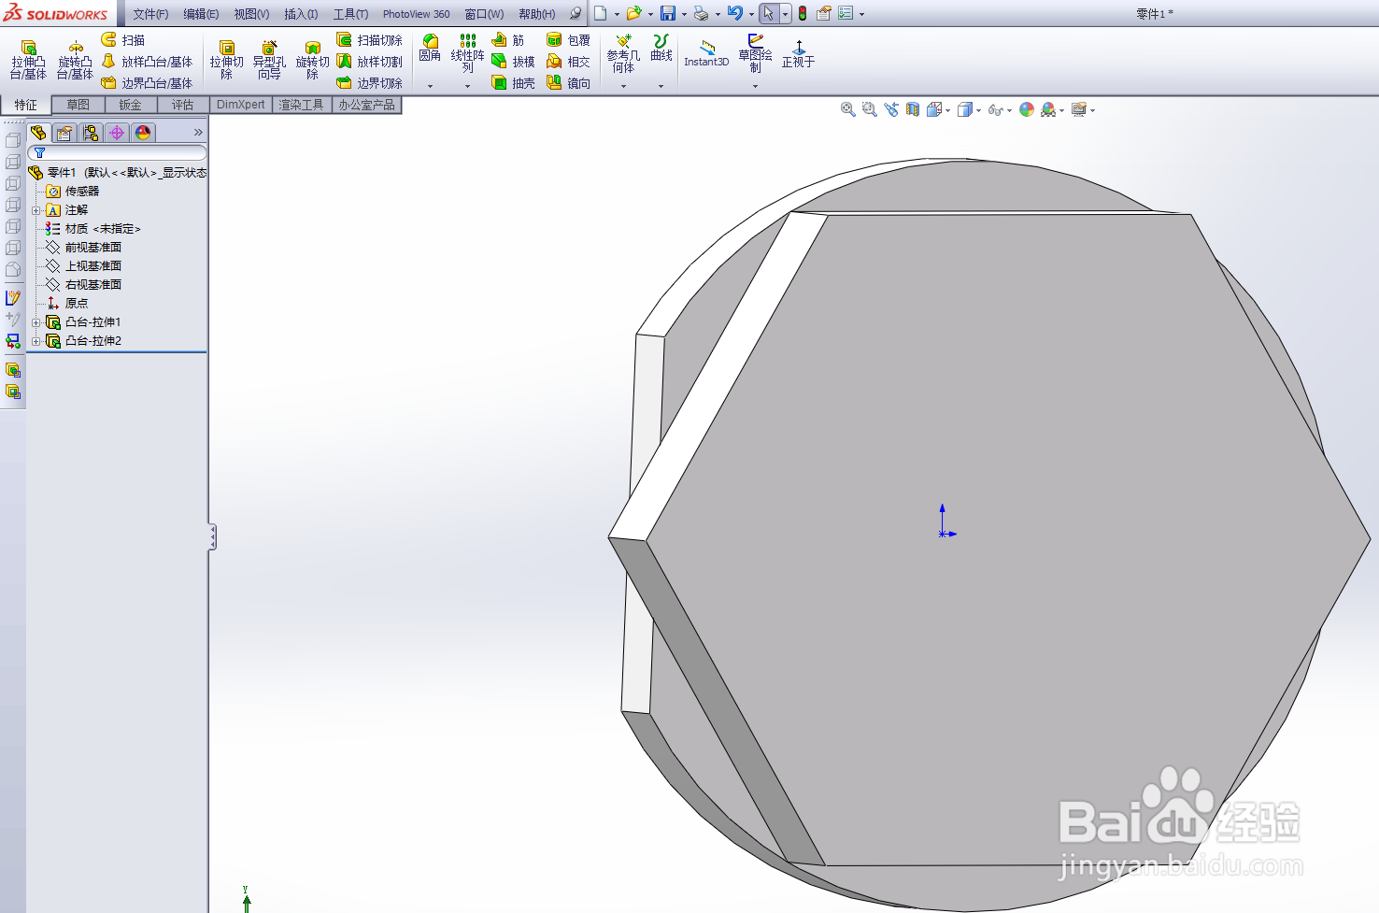Screen dimensions: 1379x913
Task: Toggle Instant3D mode
Action: (706, 54)
